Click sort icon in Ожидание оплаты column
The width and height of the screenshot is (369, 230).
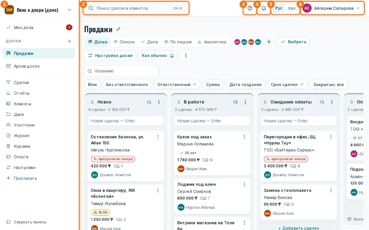[x=322, y=102]
